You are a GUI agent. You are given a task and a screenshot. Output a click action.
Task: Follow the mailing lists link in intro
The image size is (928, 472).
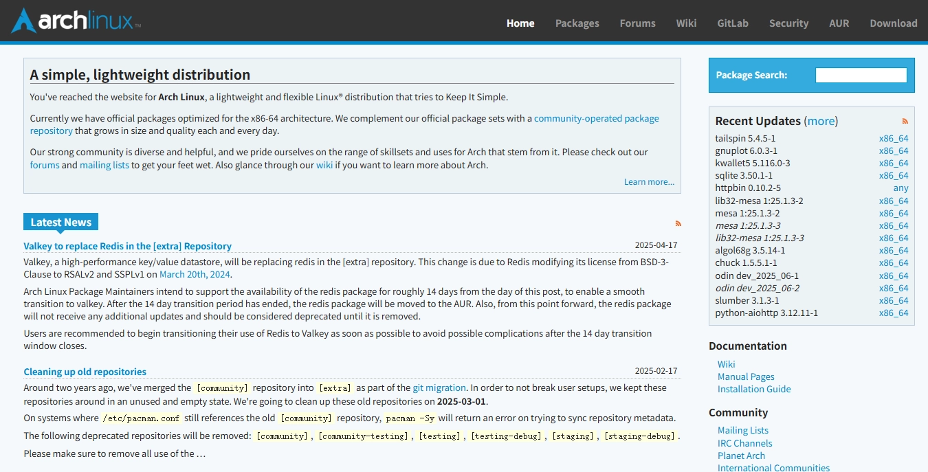104,165
